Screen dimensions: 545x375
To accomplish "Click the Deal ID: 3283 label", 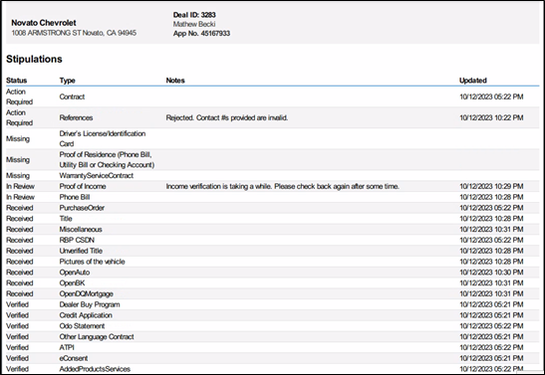I will coord(194,15).
